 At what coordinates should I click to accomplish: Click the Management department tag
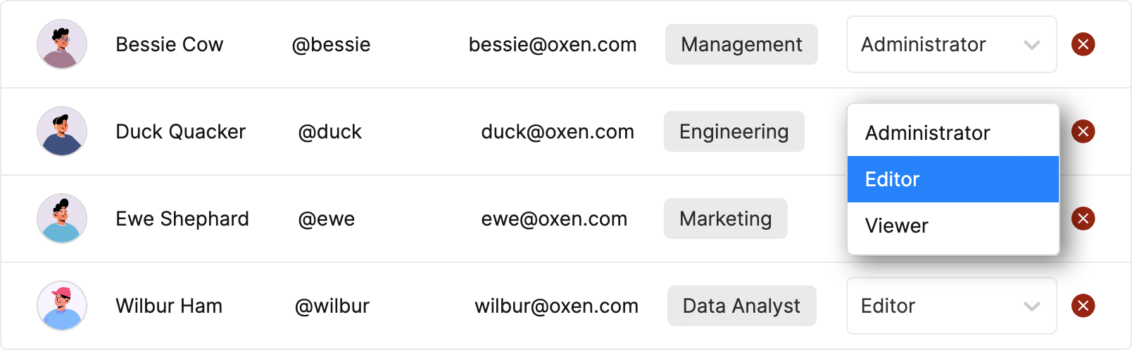pyautogui.click(x=741, y=44)
